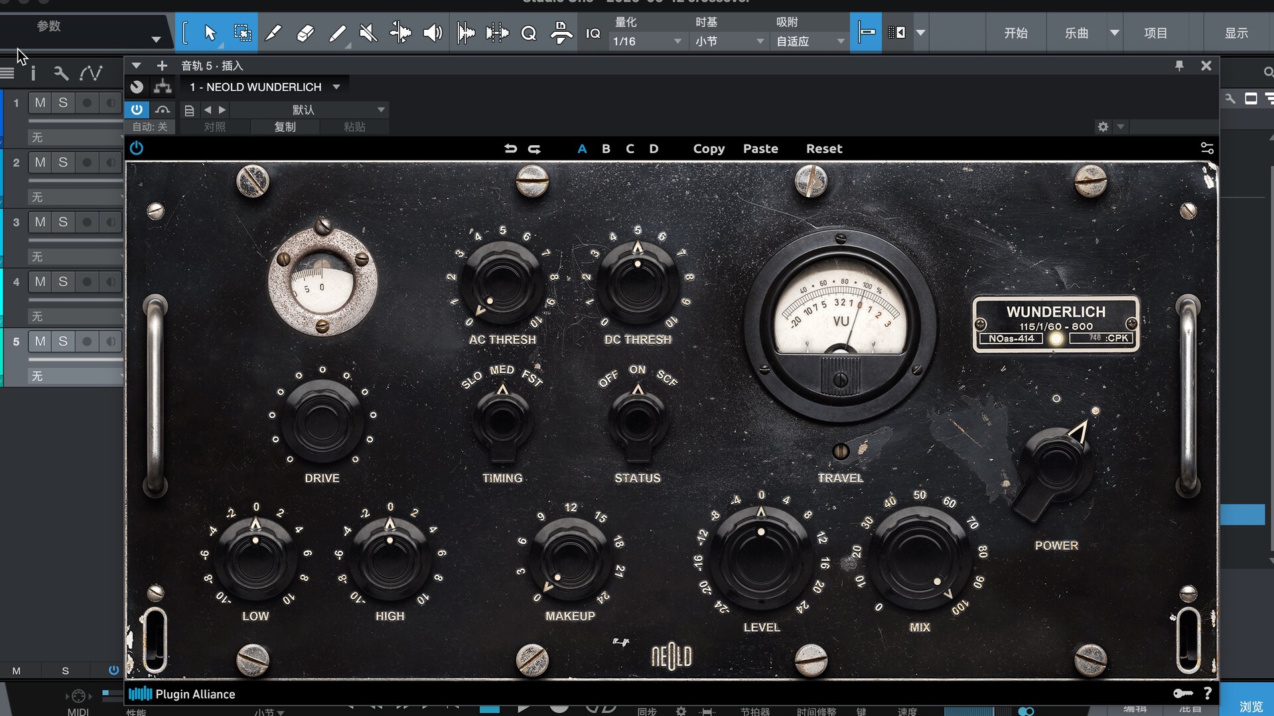Screen dimensions: 1274x716
Task: Select preset slot D
Action: coord(654,149)
